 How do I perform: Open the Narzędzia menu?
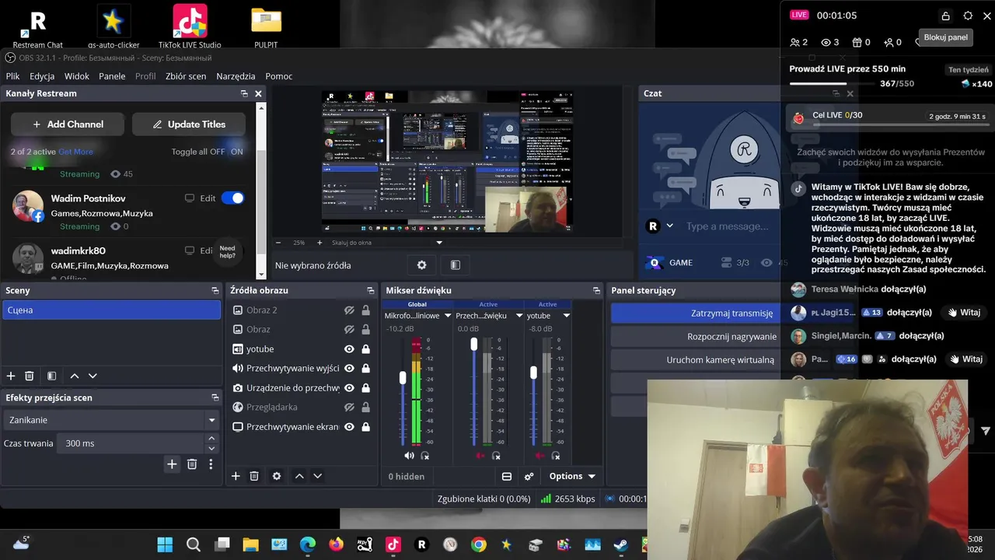(236, 76)
